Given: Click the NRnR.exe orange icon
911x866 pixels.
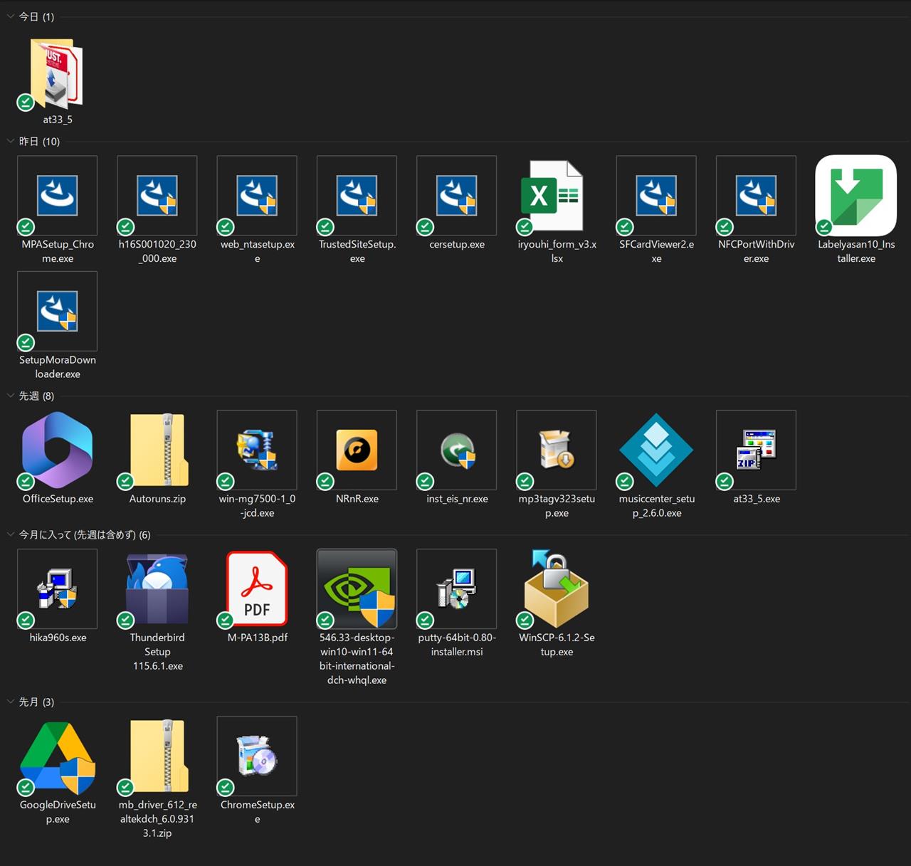Looking at the screenshot, I should tap(357, 450).
